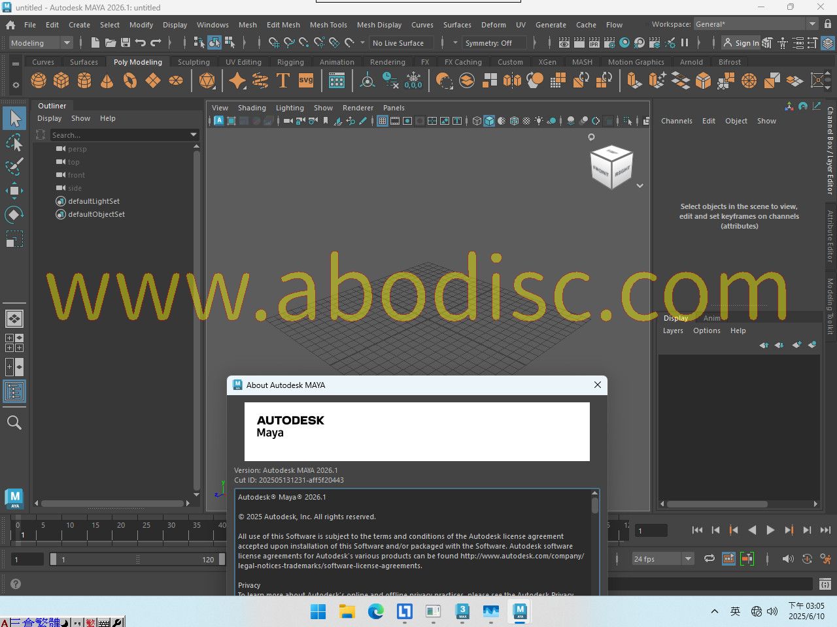Activate the Move tool in the toolbox
Screen dimensions: 837x627
pos(14,191)
